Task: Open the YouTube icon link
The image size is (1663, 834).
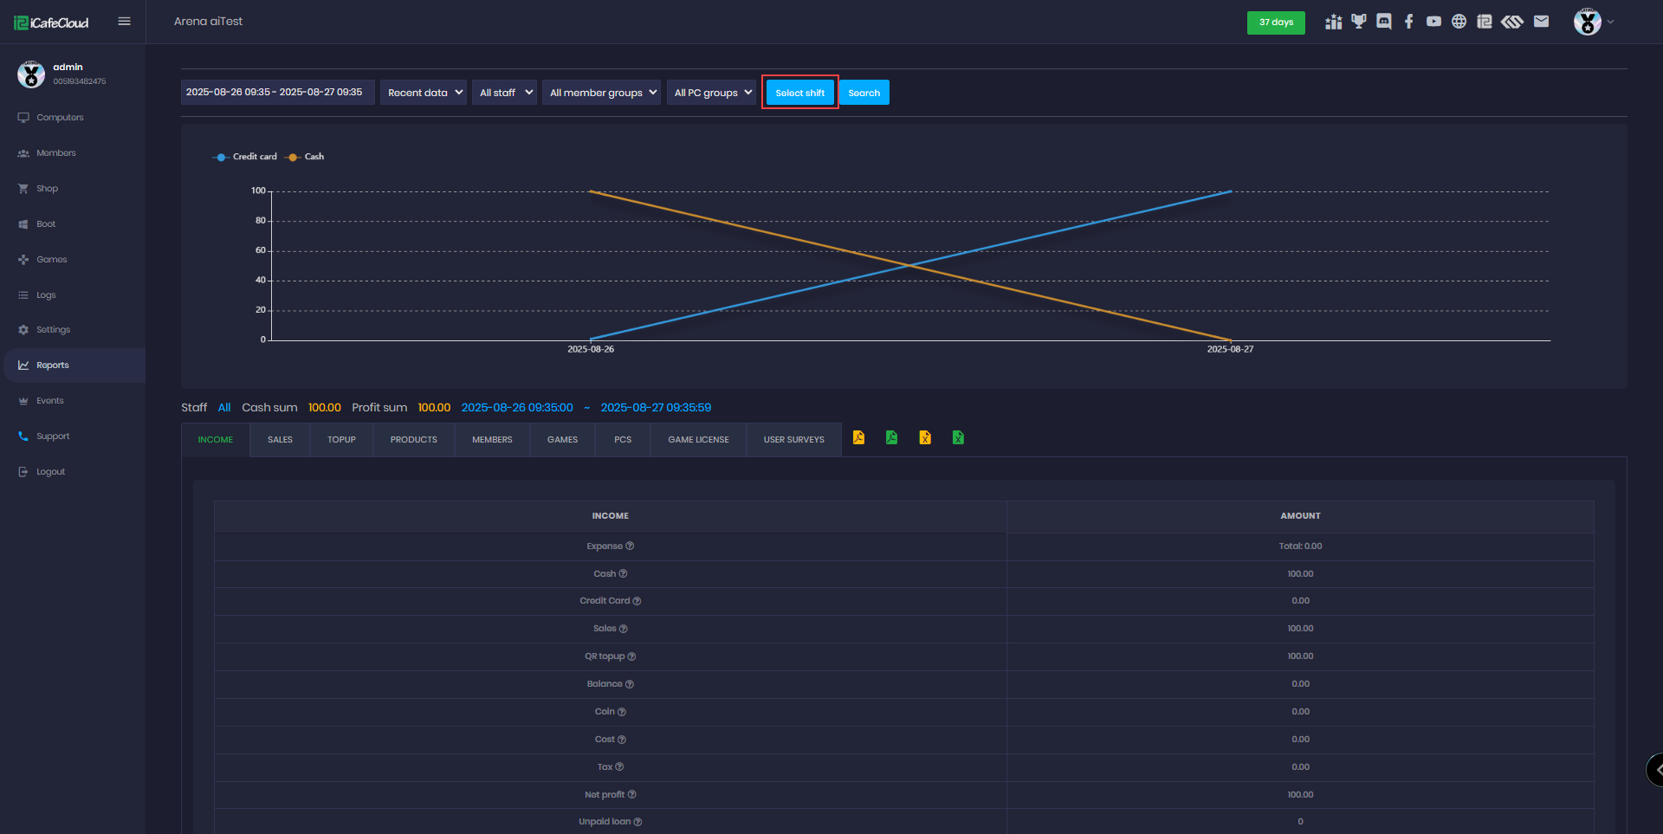Action: click(1434, 22)
